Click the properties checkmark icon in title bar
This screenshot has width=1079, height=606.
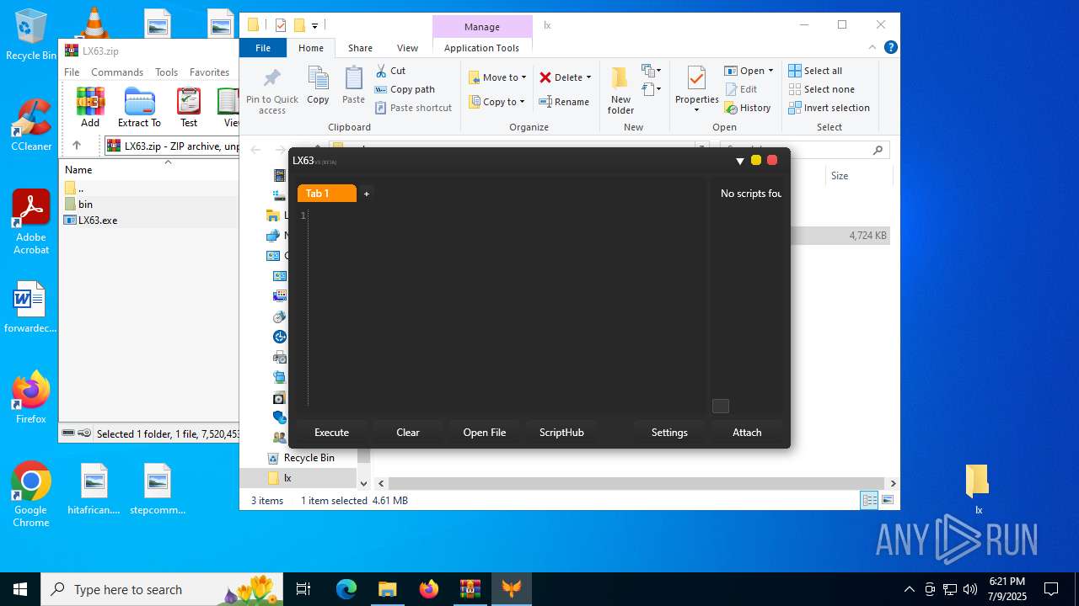(281, 25)
